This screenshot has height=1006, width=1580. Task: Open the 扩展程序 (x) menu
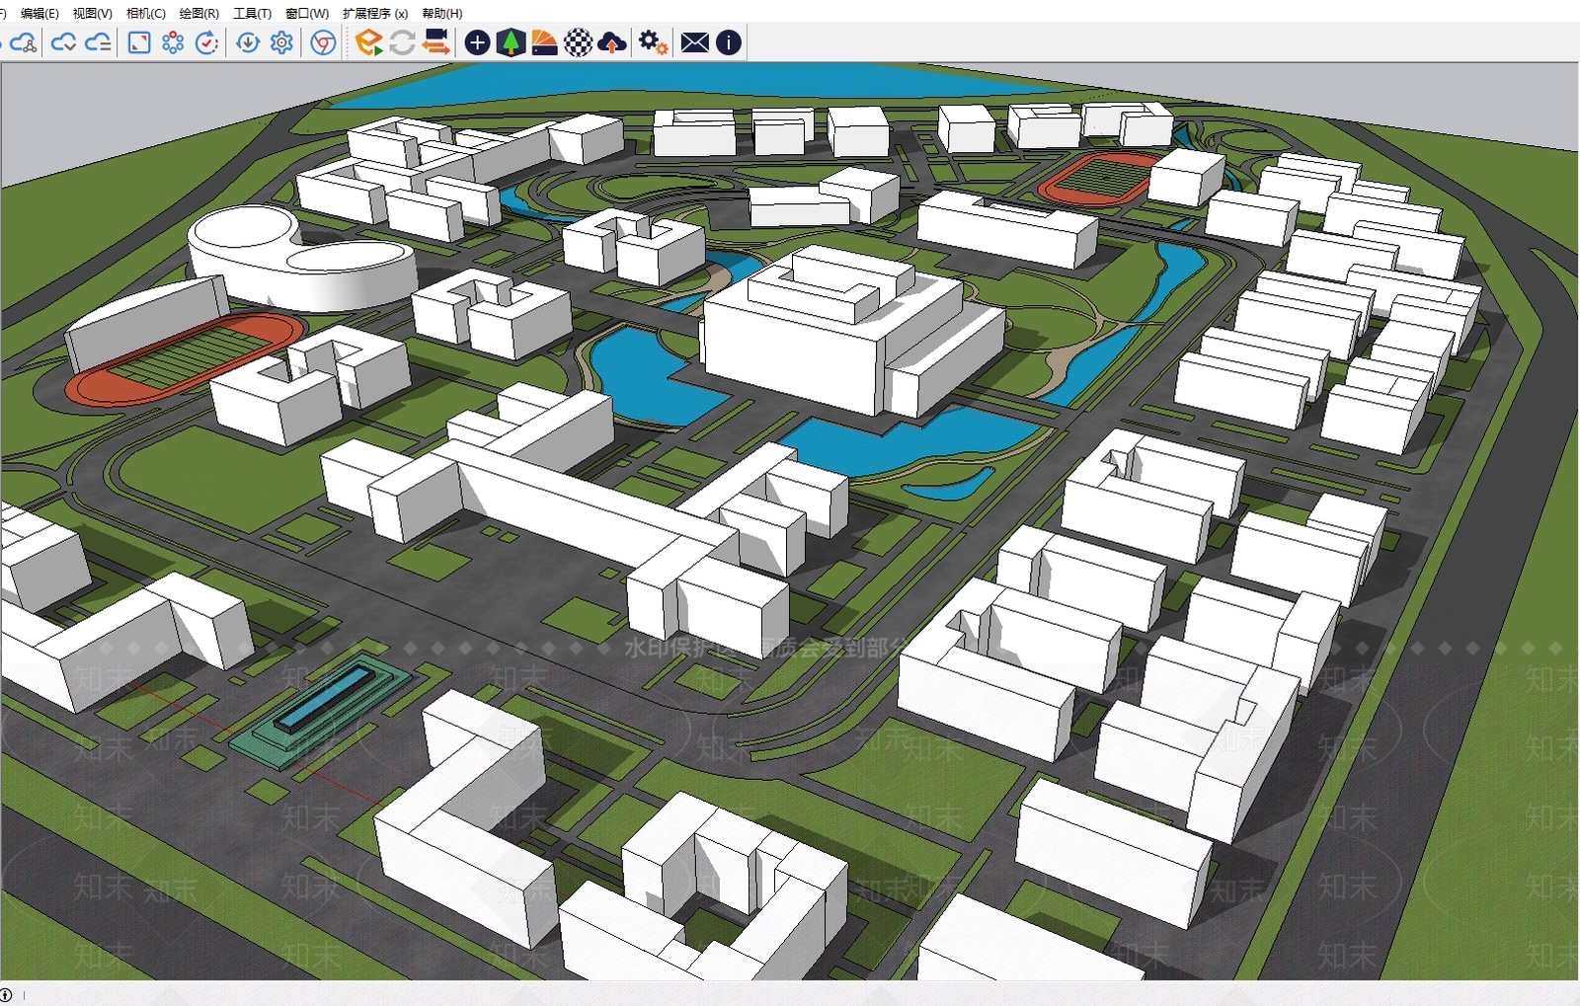(x=375, y=14)
